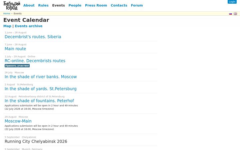Click the 'Munich, Germany' location label
This screenshot has height=150, width=240.
click(32, 149)
